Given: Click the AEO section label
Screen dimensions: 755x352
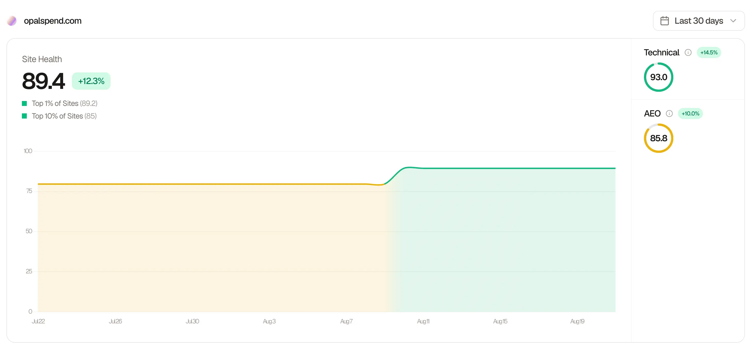Looking at the screenshot, I should click(652, 113).
